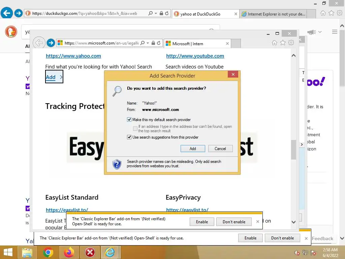Open https://www.yahoo.com link
This screenshot has width=345, height=259.
[x=73, y=56]
